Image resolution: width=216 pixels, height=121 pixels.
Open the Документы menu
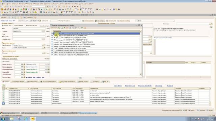56,4
